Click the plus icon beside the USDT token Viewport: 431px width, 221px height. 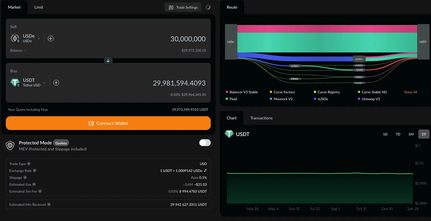(56, 83)
